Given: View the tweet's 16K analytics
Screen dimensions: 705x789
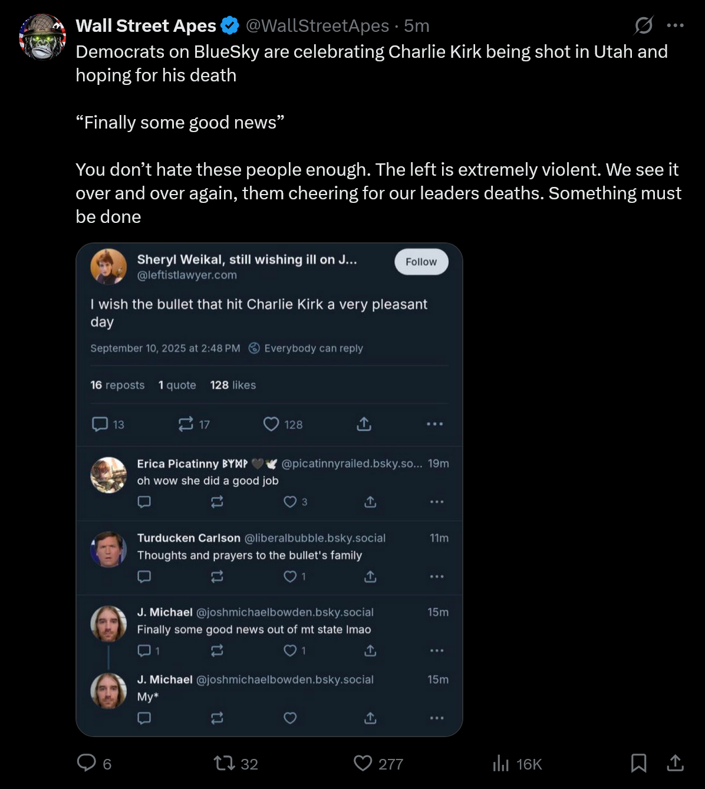Looking at the screenshot, I should click(x=501, y=764).
